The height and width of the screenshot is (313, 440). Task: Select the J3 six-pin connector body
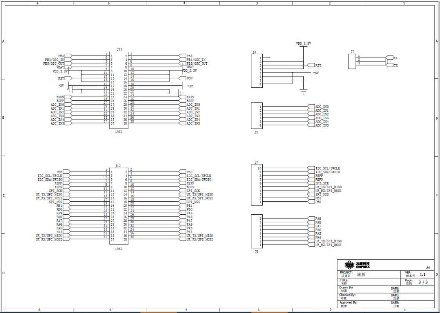256,116
